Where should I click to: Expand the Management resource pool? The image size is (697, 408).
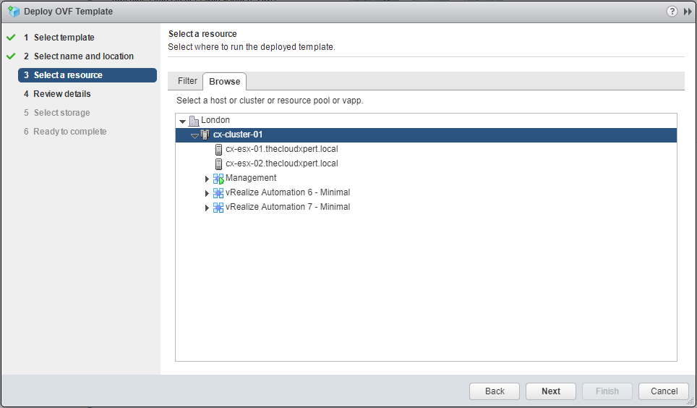click(x=208, y=179)
